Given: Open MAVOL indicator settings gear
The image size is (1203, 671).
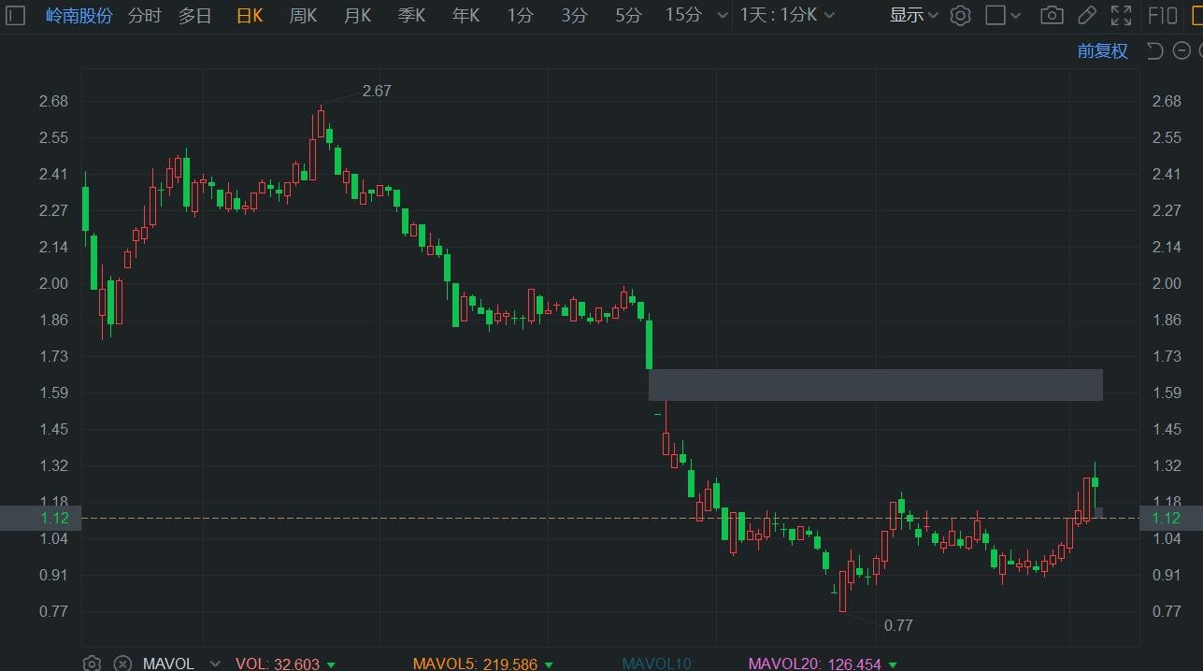Looking at the screenshot, I should click(x=92, y=664).
